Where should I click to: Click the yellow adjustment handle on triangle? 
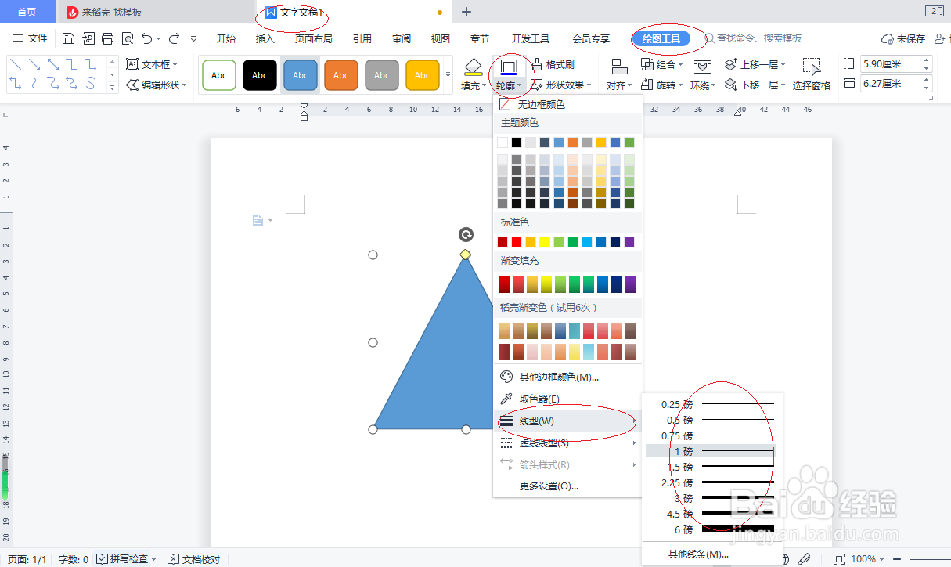(x=466, y=255)
